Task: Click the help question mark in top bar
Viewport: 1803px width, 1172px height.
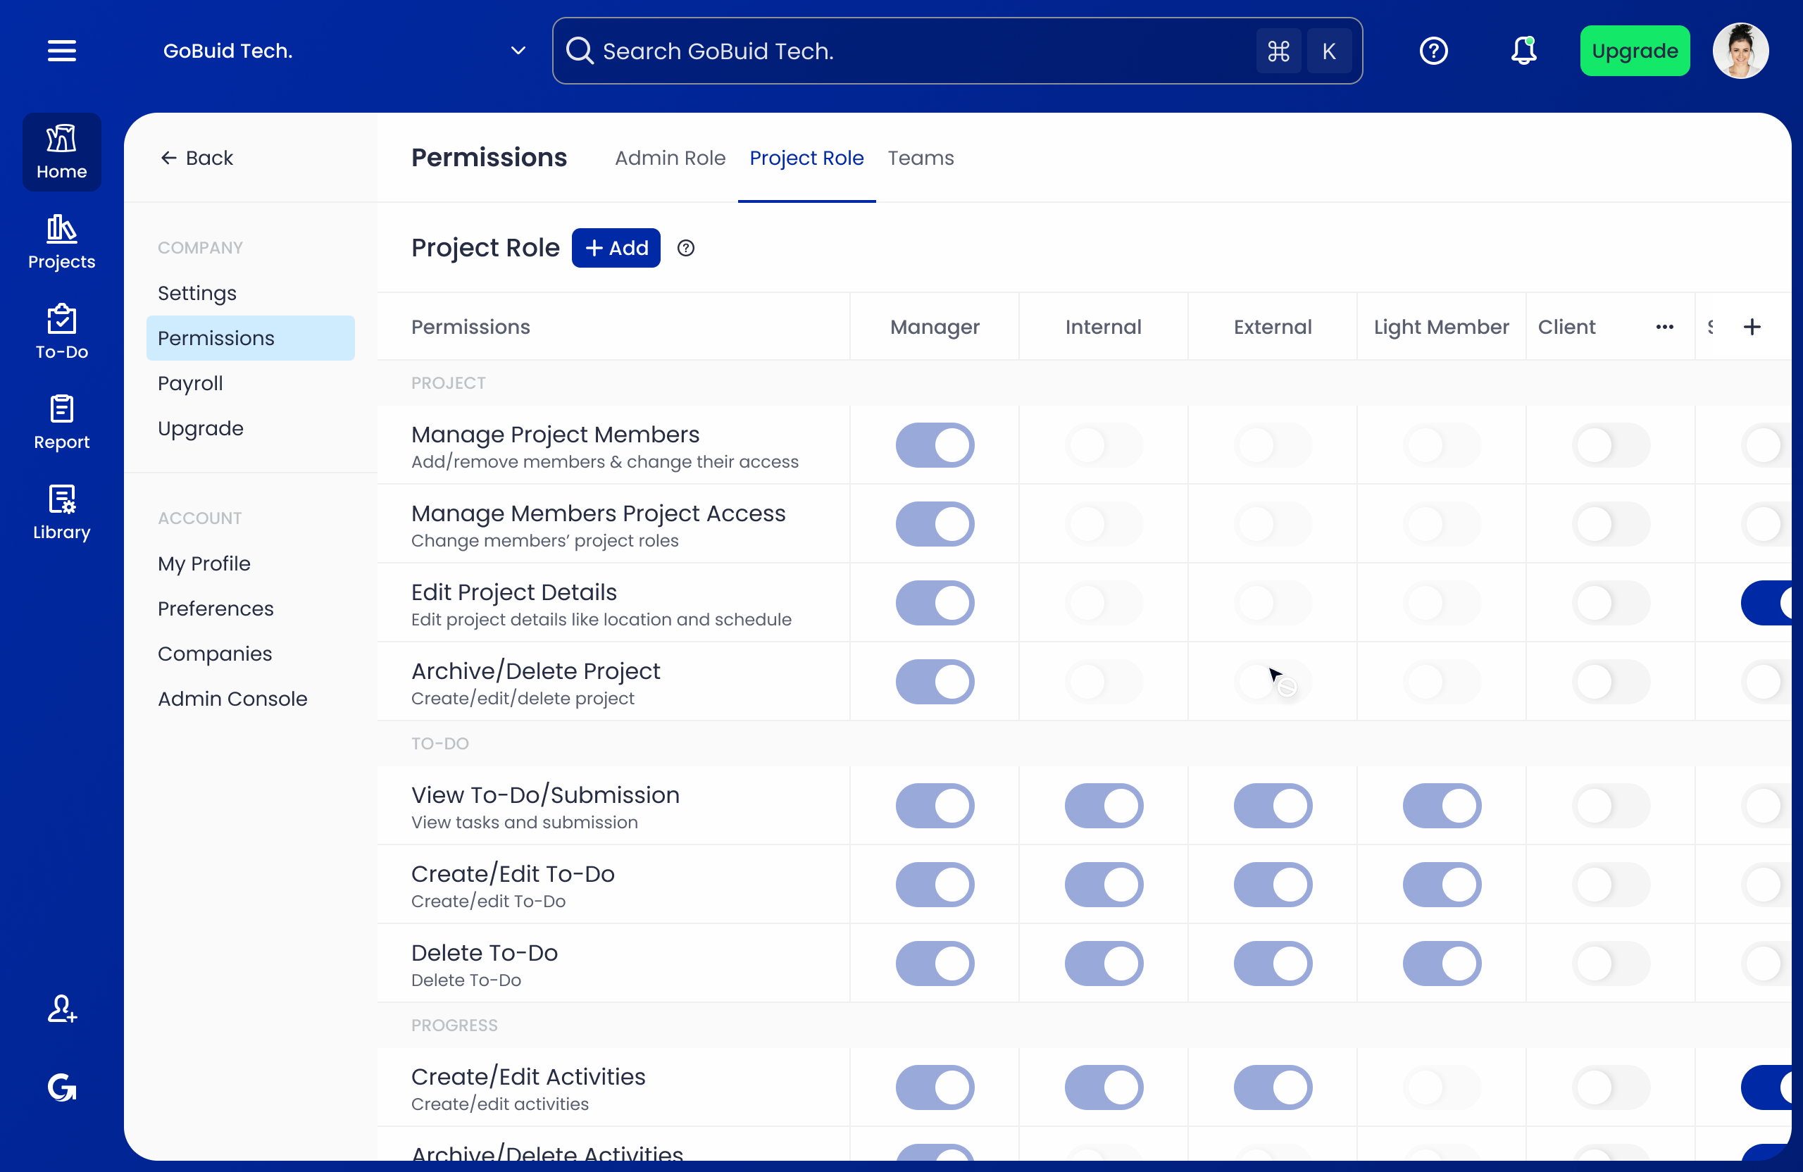Action: pyautogui.click(x=1433, y=51)
